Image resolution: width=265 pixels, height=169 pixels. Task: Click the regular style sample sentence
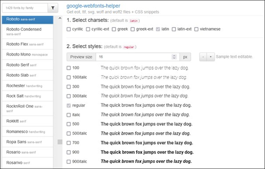(146, 105)
